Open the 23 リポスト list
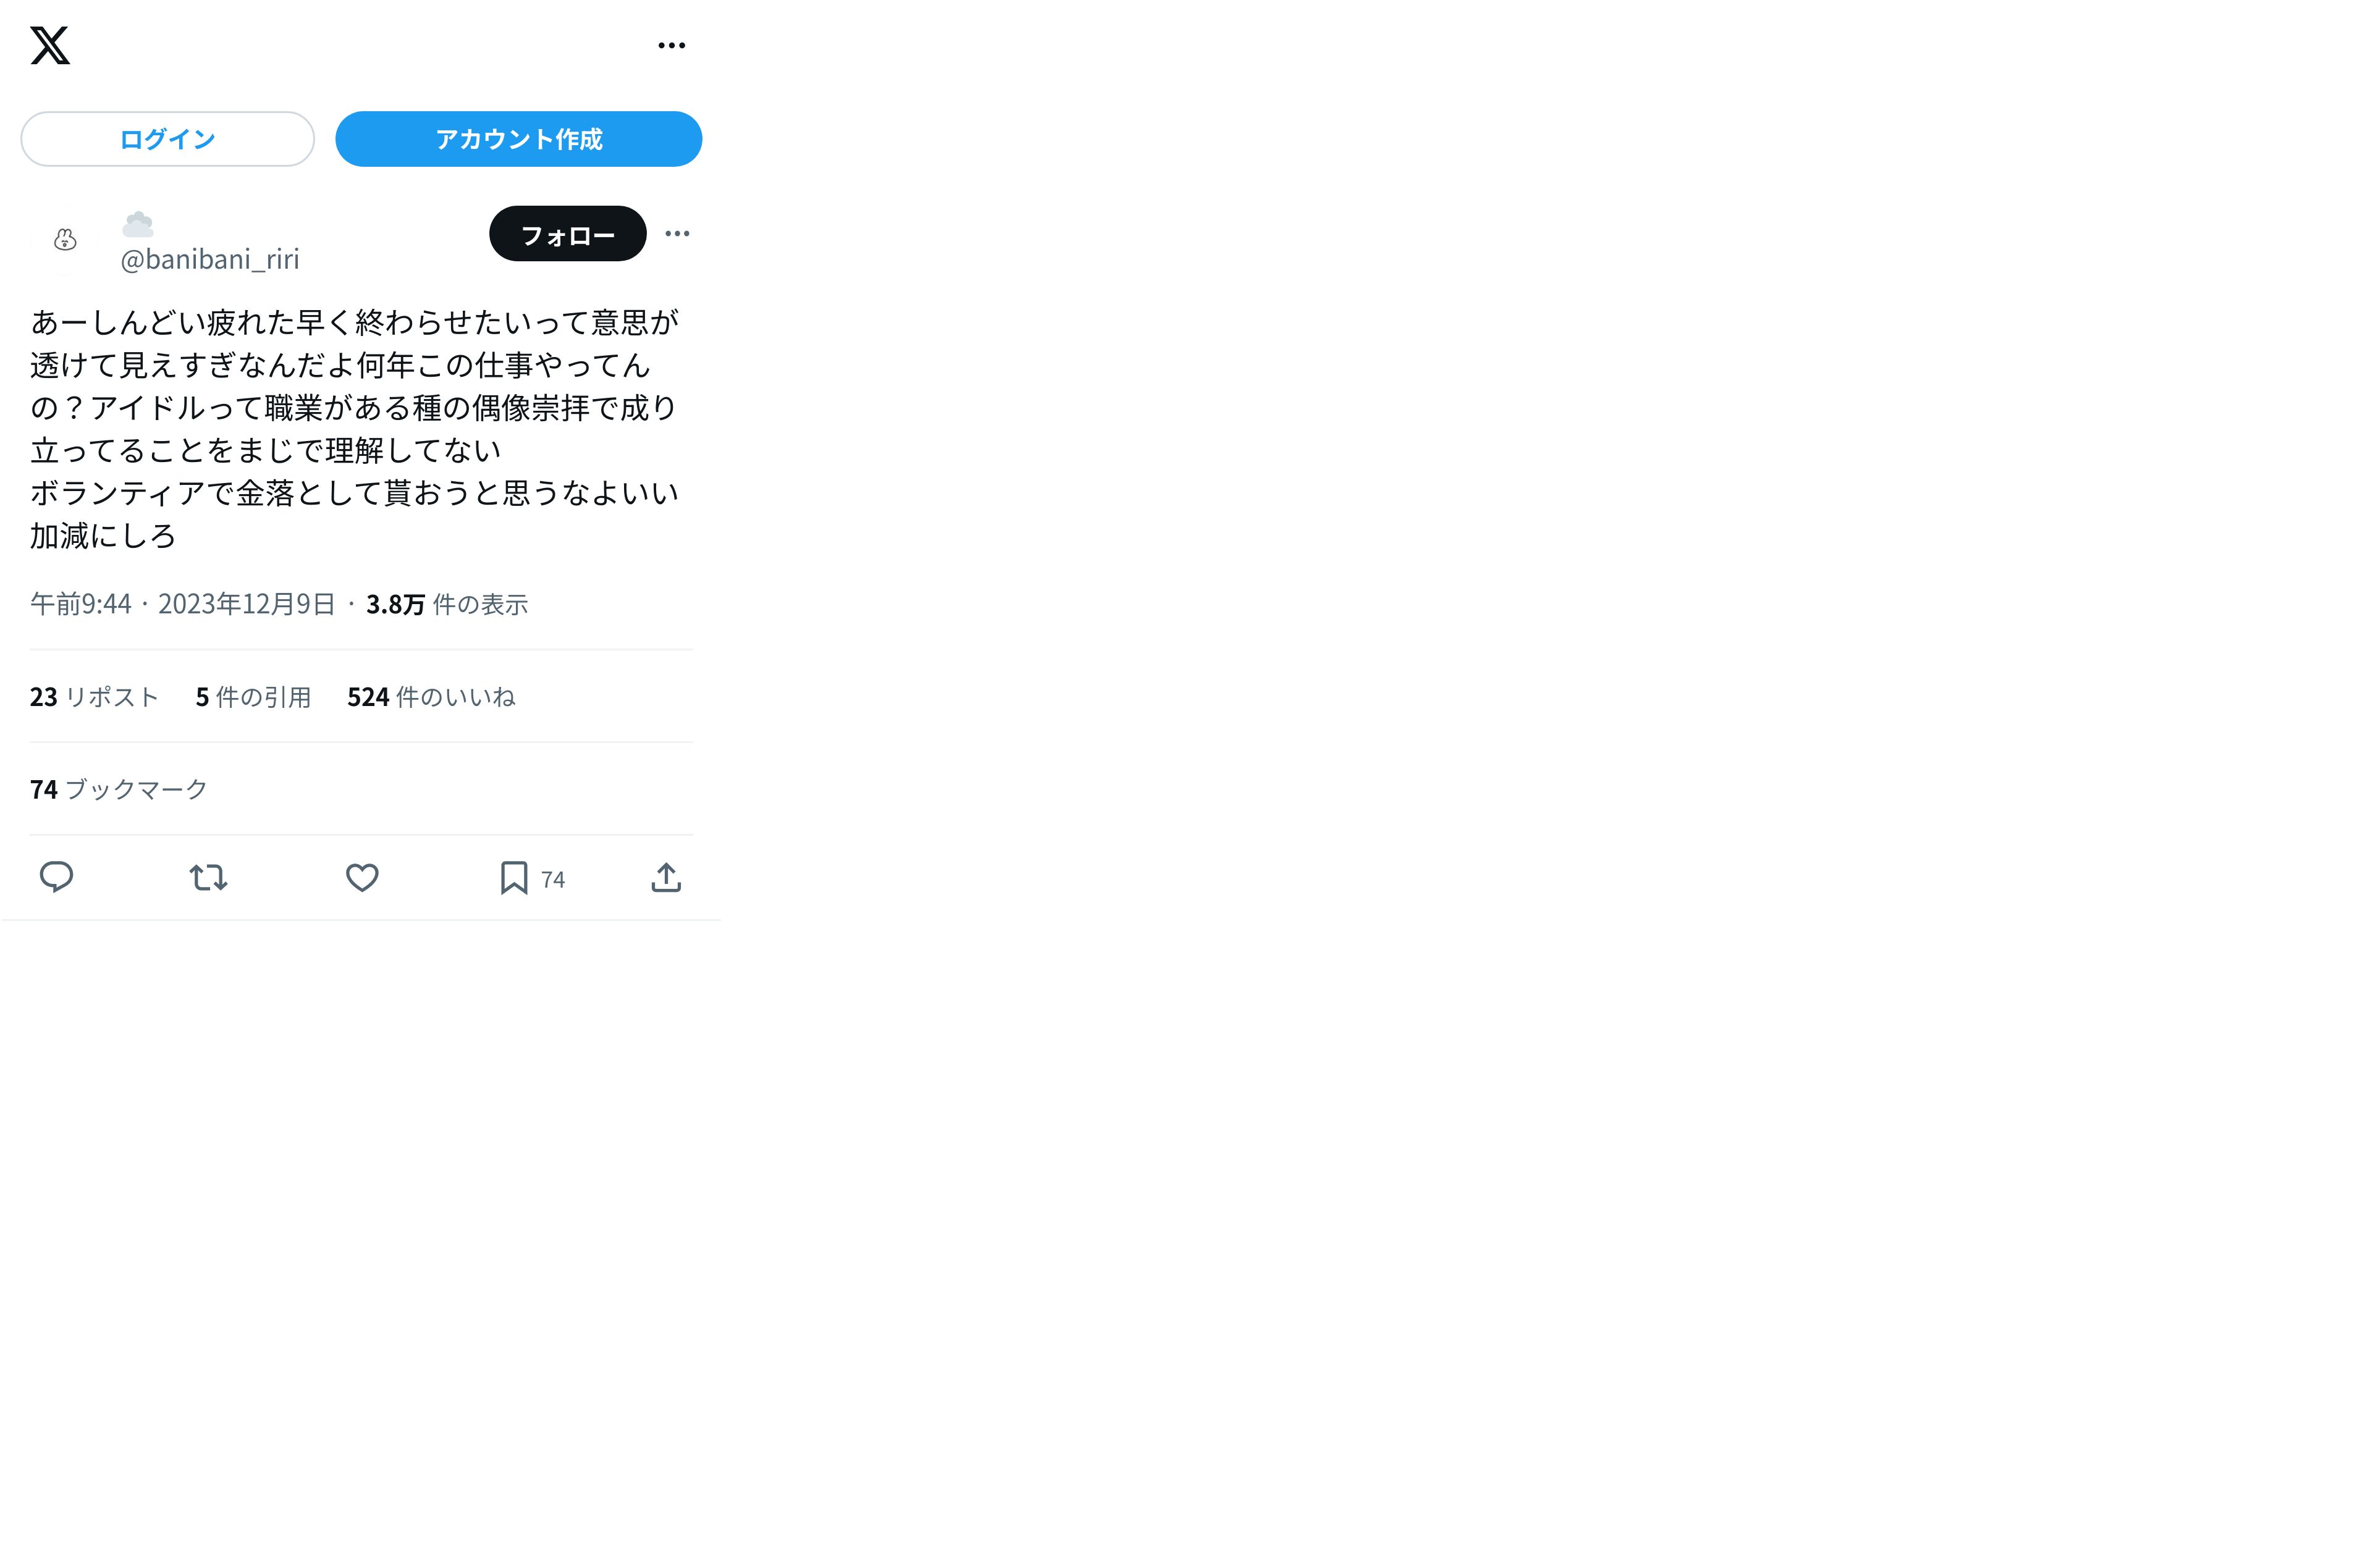Image resolution: width=2380 pixels, height=1564 pixels. coord(94,697)
